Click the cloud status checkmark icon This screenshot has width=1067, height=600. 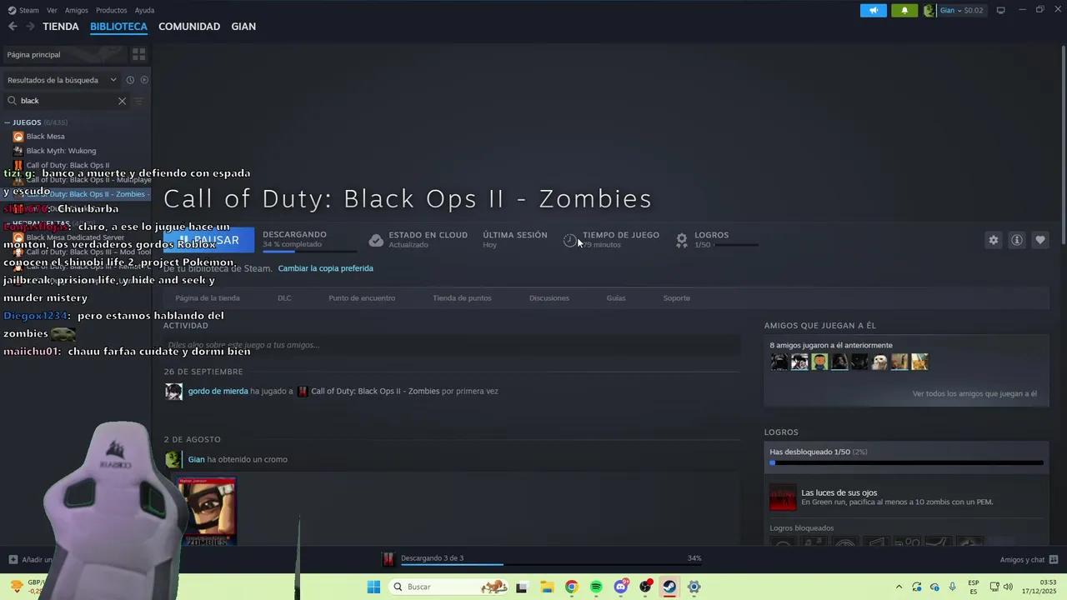coord(376,240)
